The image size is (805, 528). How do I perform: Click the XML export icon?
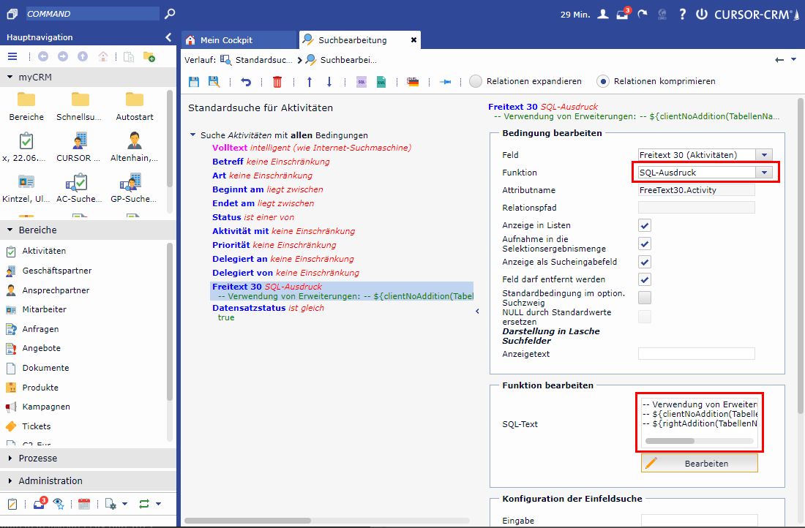(x=381, y=82)
